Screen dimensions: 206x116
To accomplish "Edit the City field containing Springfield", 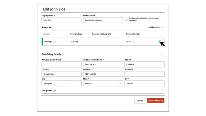I will point(61,84).
